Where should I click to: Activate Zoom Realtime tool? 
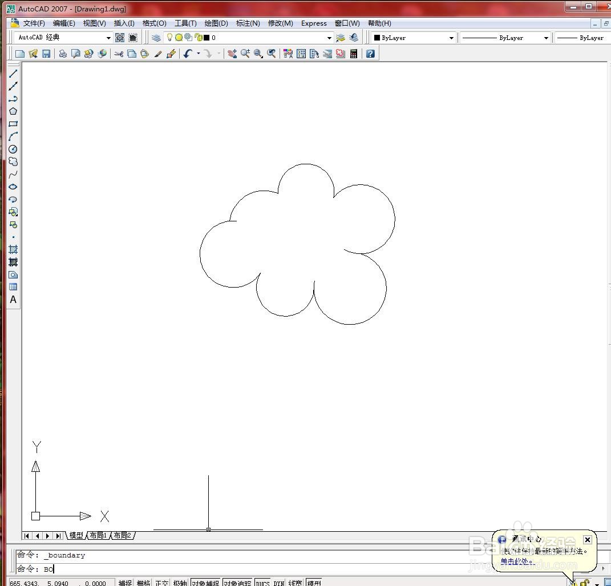245,54
